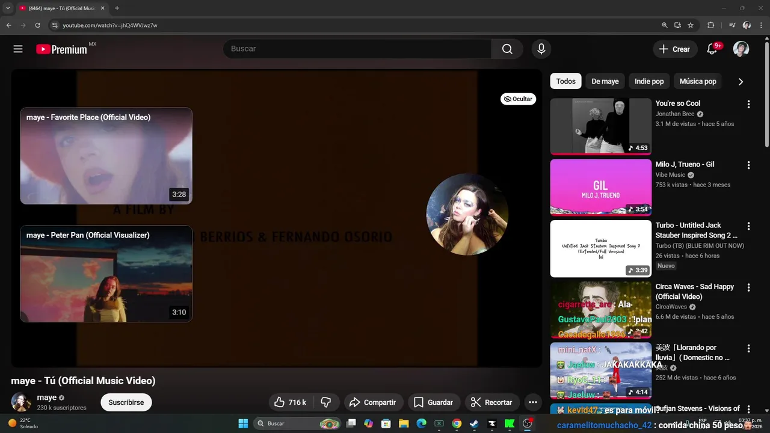
Task: Open Chrome media controls icon
Action: coord(732,25)
